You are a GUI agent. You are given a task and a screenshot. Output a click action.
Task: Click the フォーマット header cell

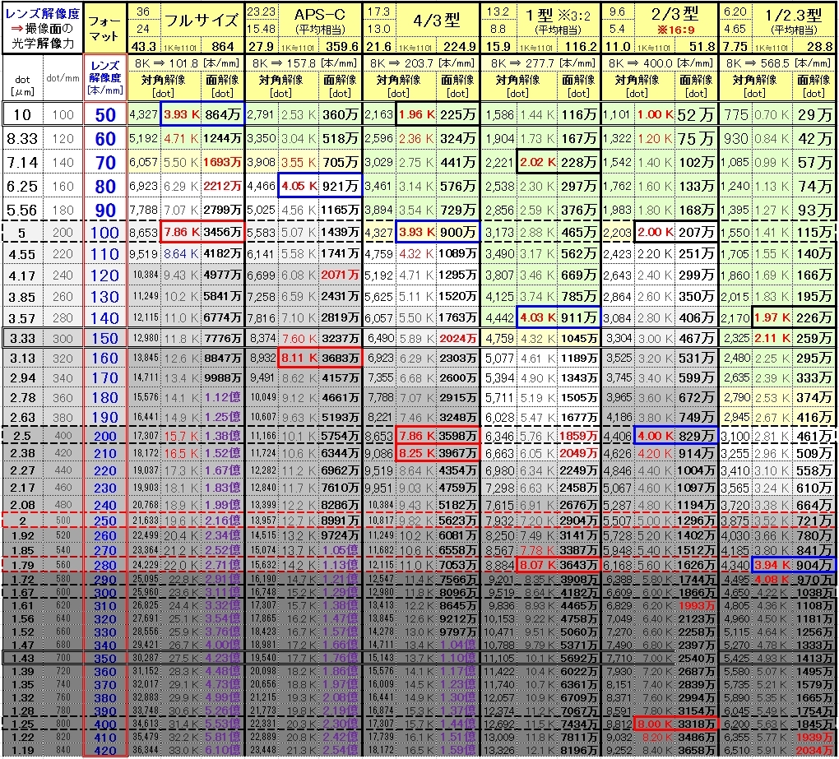(105, 28)
